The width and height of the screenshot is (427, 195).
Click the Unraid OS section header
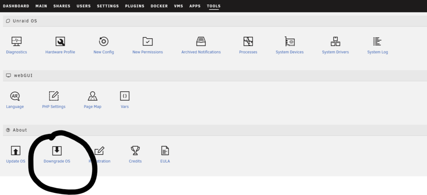pos(215,21)
